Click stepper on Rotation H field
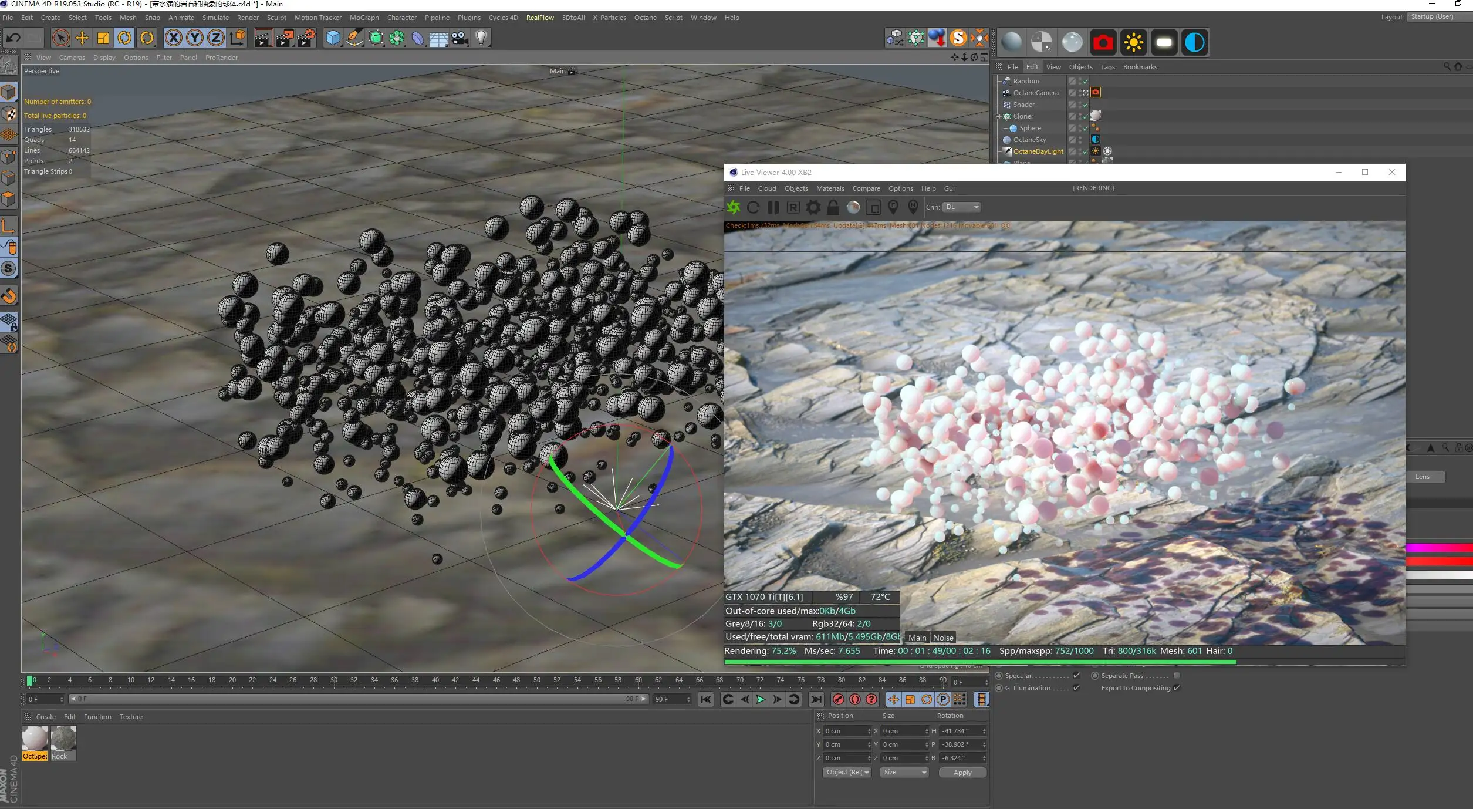This screenshot has height=809, width=1473. [x=984, y=731]
